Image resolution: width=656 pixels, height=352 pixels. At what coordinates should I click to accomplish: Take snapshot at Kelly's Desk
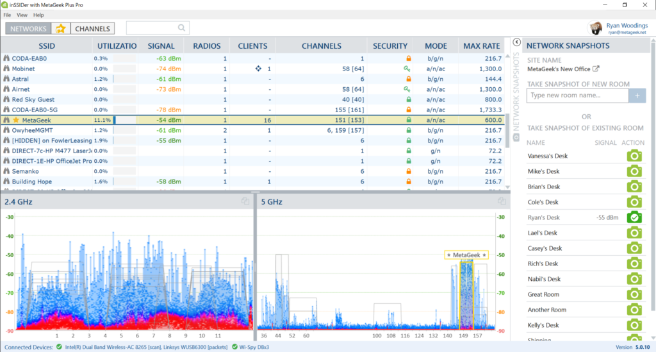point(634,325)
